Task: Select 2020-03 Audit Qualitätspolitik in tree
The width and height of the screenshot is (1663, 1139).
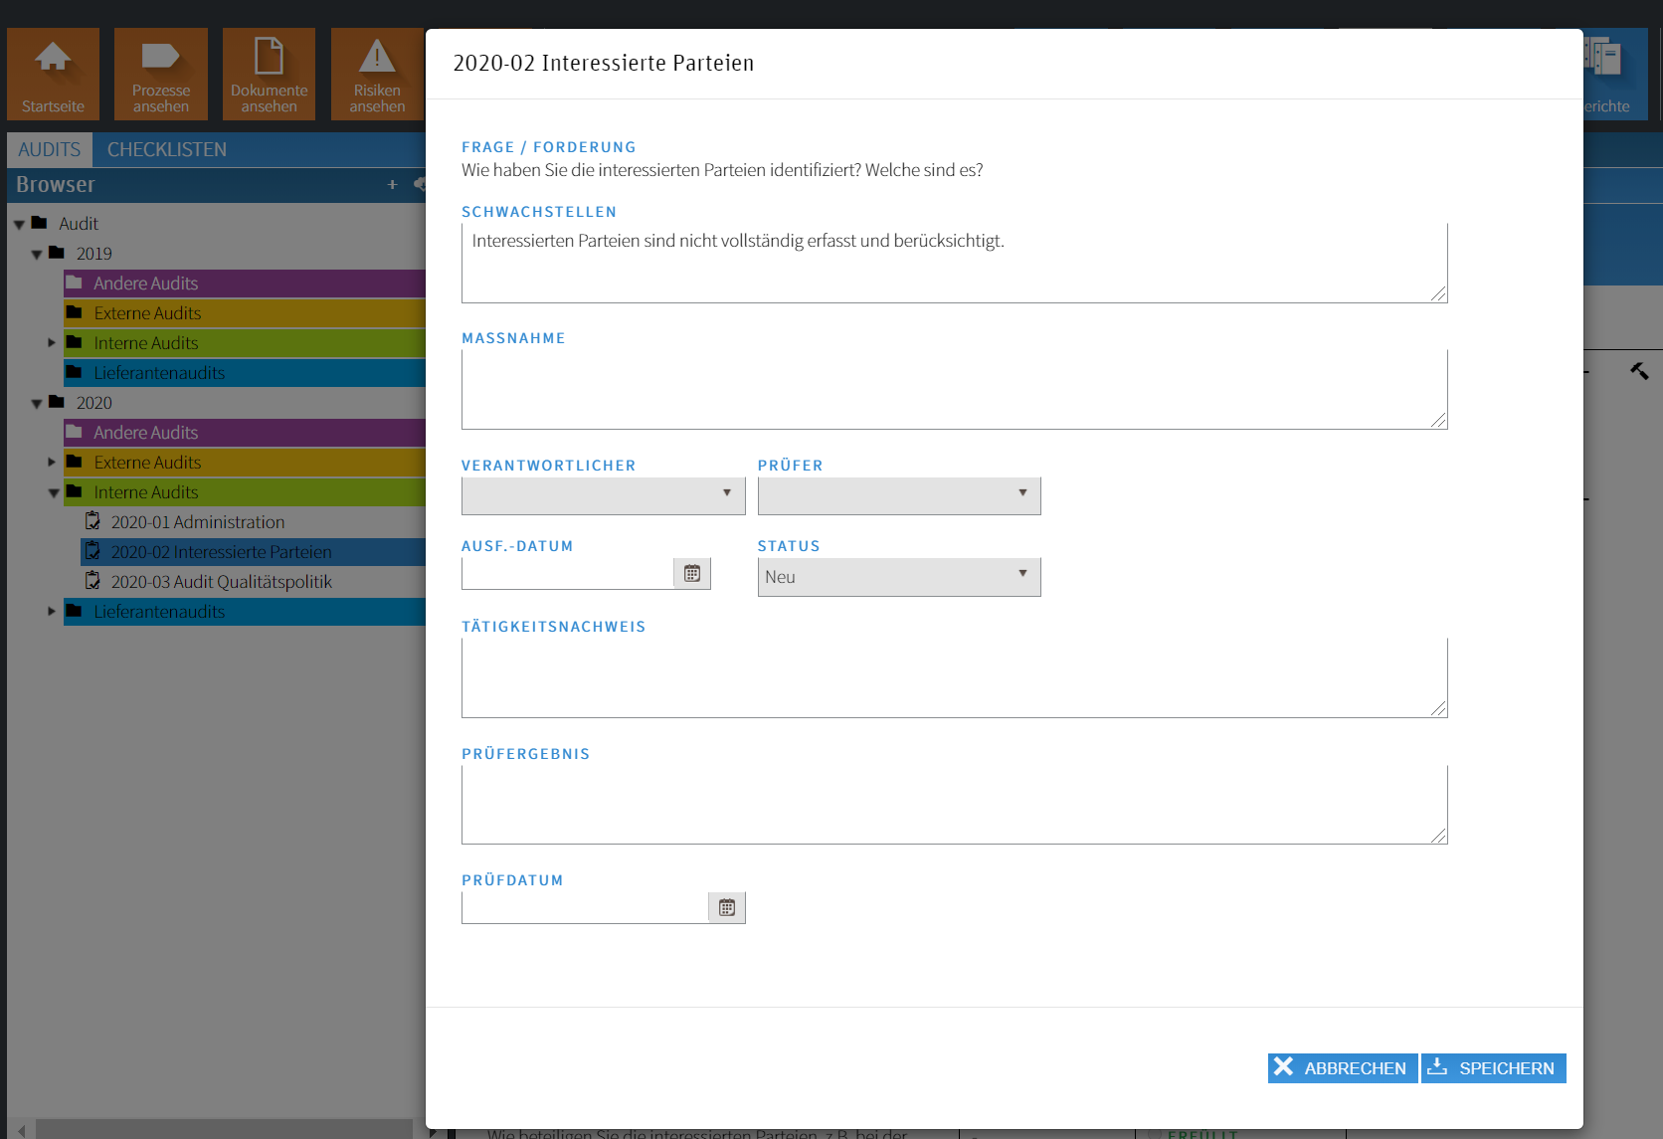Action: (x=221, y=582)
